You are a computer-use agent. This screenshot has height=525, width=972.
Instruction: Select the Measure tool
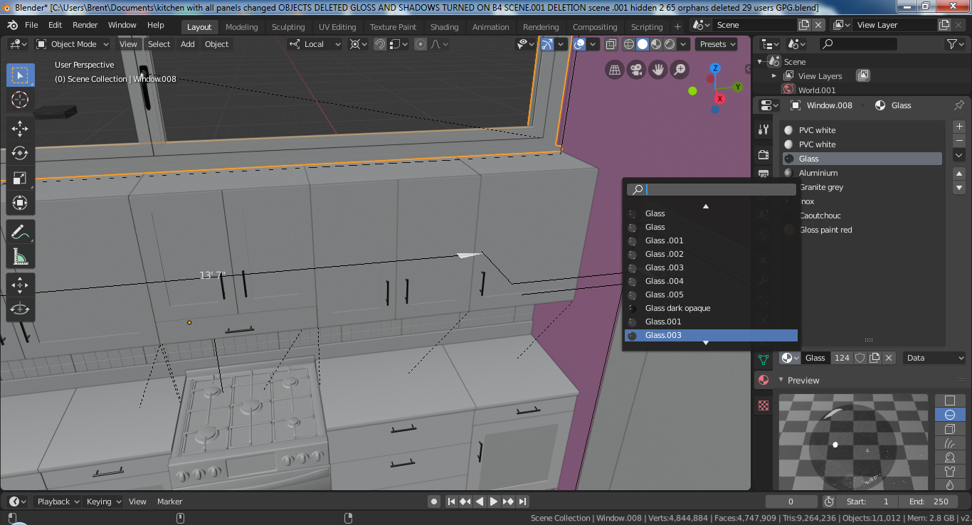(x=20, y=256)
